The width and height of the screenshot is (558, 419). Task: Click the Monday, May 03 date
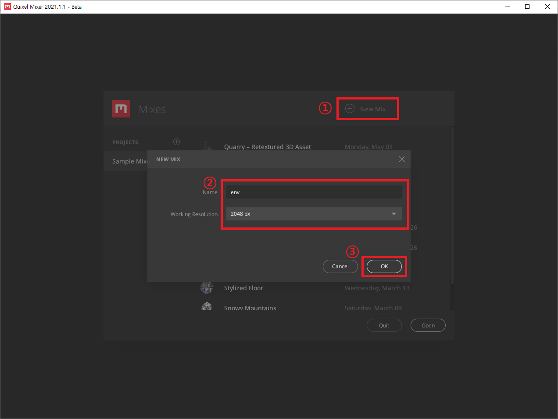point(368,147)
